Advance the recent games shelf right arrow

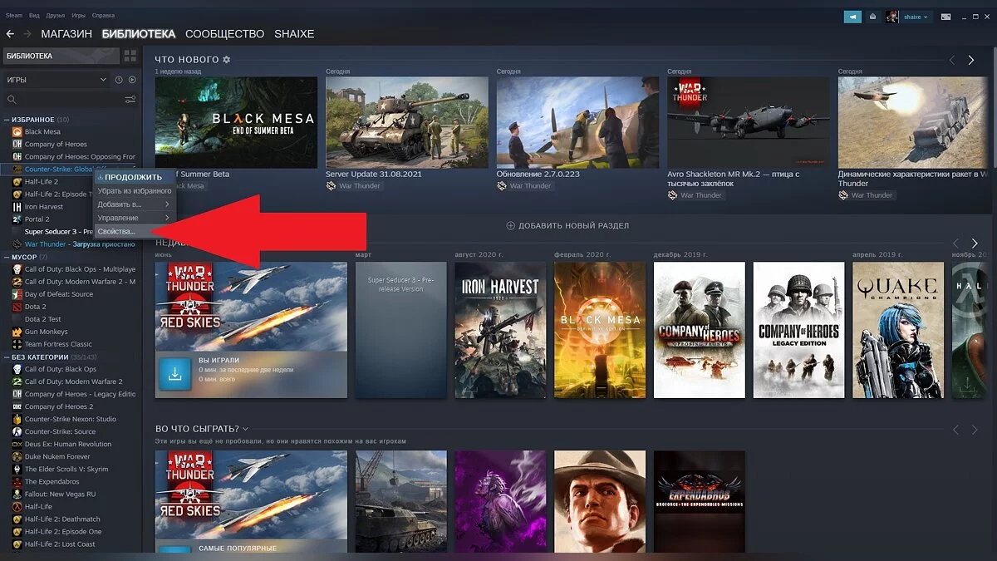tap(975, 243)
